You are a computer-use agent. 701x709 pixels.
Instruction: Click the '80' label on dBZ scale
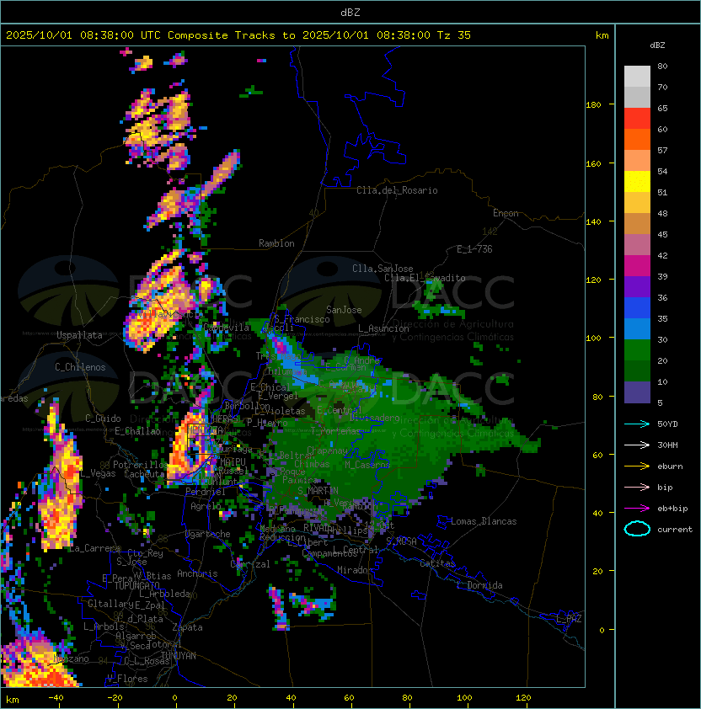pyautogui.click(x=662, y=66)
